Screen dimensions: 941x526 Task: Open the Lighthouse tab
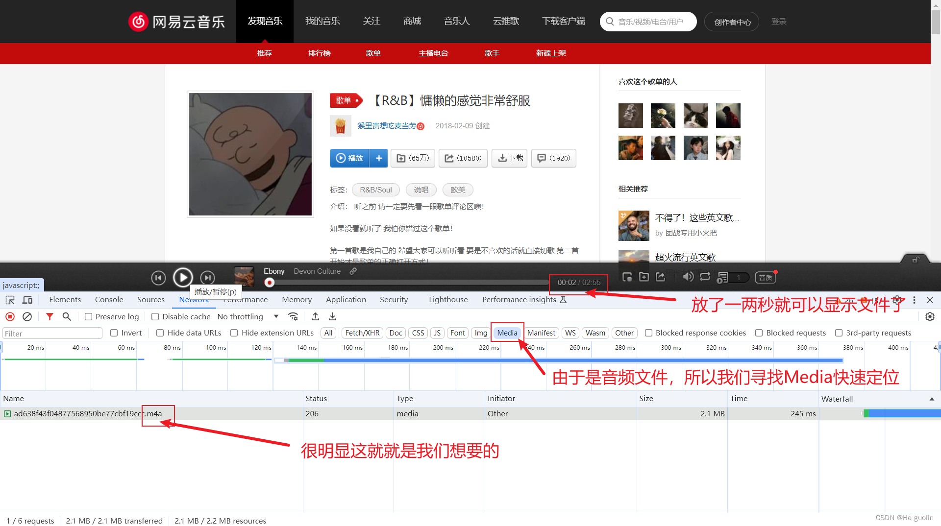point(448,300)
